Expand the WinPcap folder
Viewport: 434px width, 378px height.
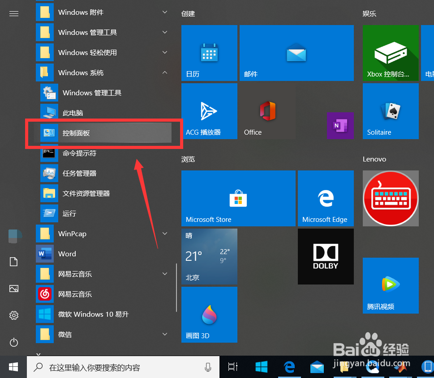click(165, 234)
